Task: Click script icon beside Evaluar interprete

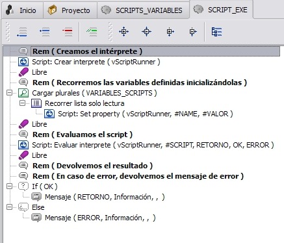Action: click(x=23, y=145)
